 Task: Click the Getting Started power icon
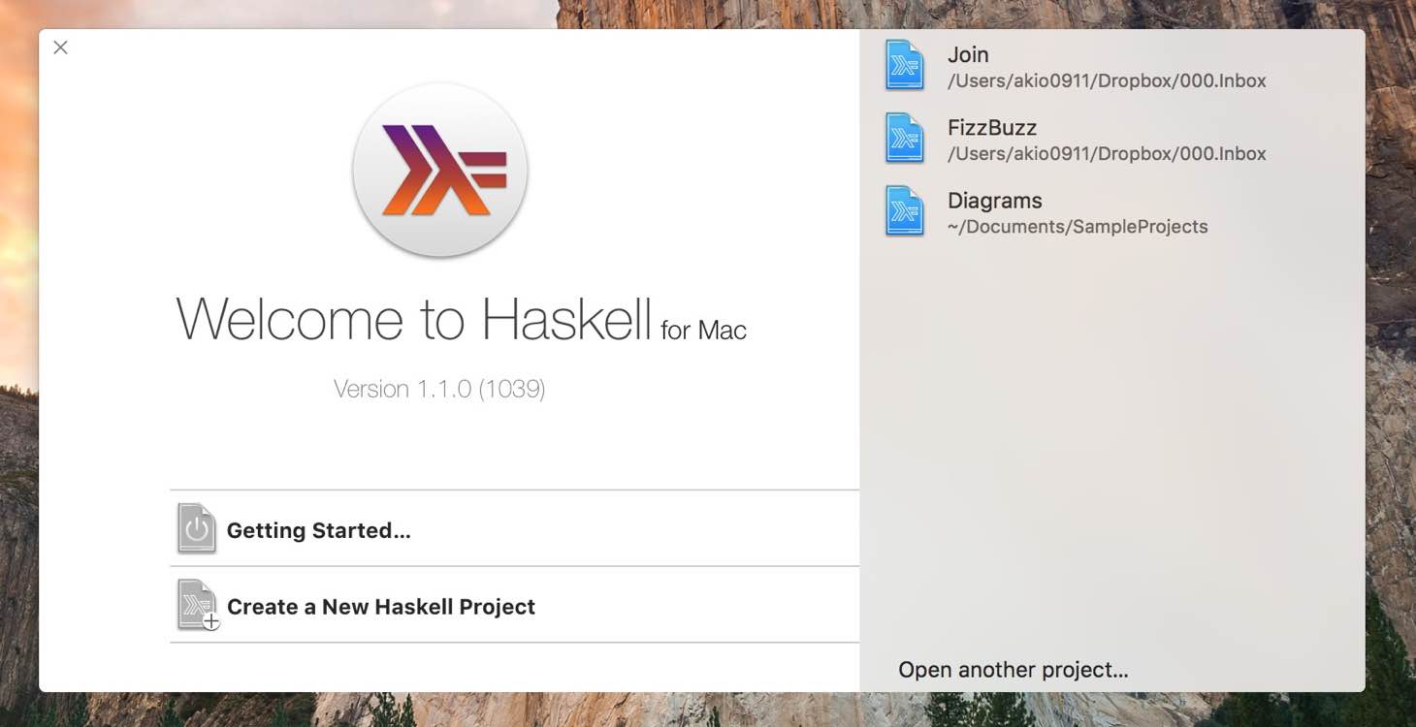pyautogui.click(x=197, y=528)
